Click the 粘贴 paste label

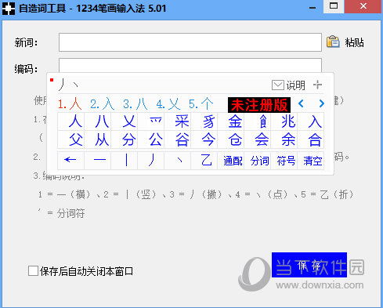(354, 42)
